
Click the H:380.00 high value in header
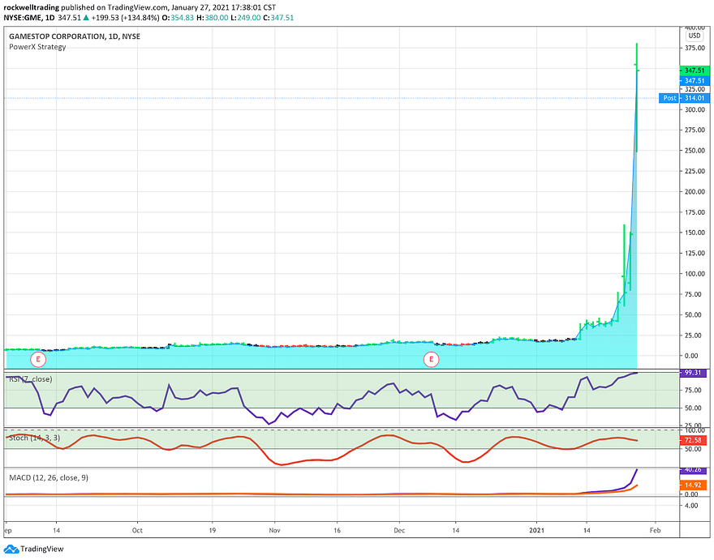(x=213, y=18)
